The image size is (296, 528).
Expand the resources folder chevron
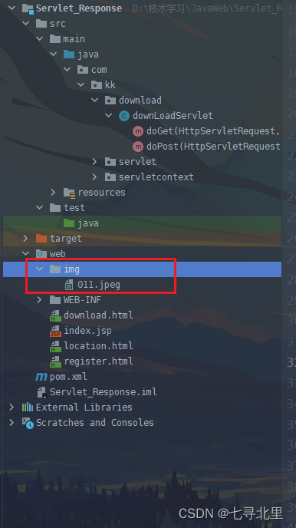pyautogui.click(x=54, y=193)
